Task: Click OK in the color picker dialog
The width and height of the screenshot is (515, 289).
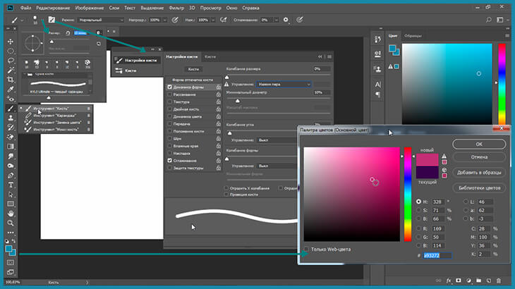Action: pos(478,143)
